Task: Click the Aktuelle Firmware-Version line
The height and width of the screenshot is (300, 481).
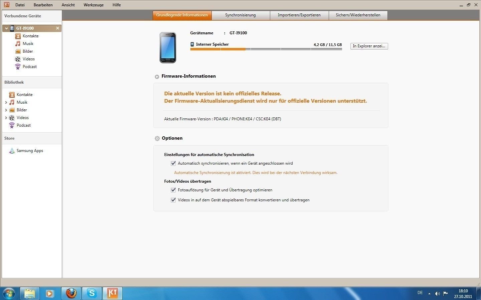Action: tap(222, 119)
